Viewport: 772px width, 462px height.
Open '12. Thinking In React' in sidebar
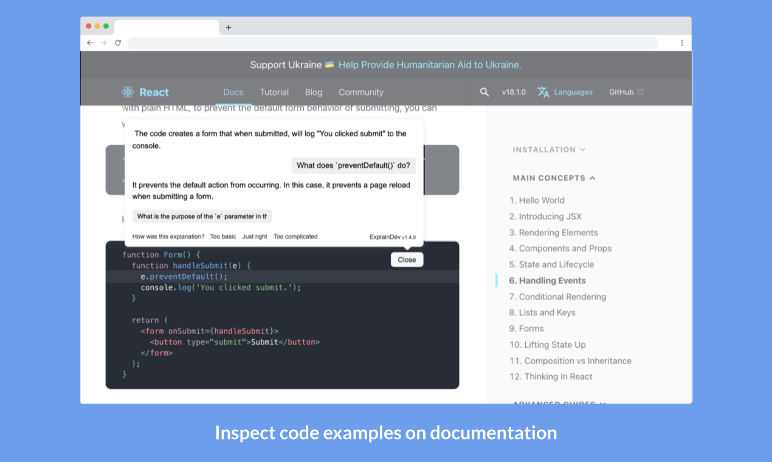(551, 376)
